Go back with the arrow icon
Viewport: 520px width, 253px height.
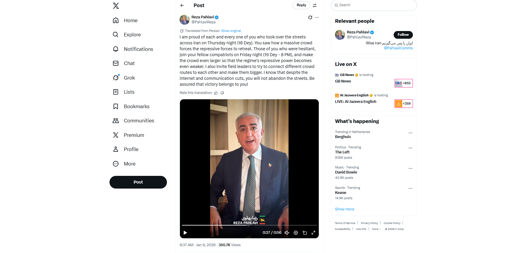tap(182, 5)
